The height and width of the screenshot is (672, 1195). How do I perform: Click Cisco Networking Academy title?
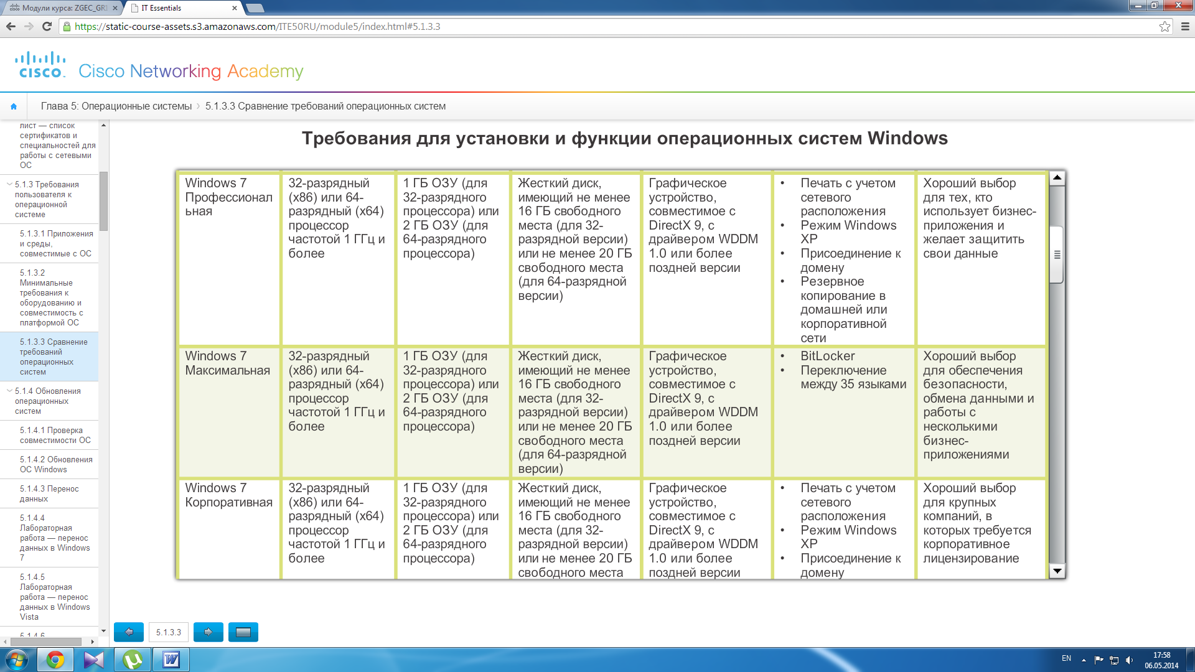tap(190, 71)
